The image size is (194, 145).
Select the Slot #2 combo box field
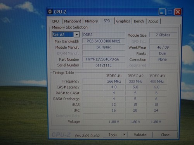coord(66,35)
